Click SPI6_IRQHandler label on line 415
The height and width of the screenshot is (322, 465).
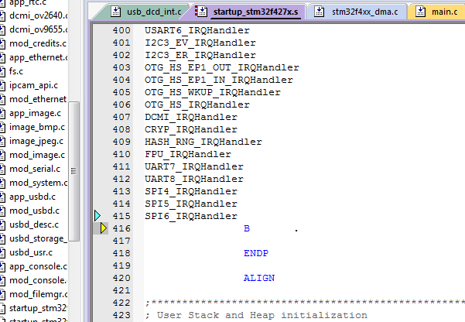point(191,216)
